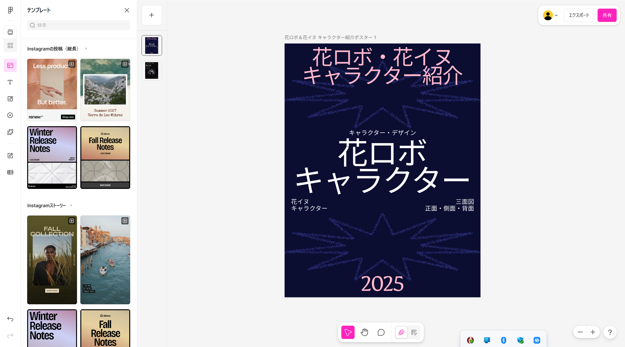The width and height of the screenshot is (625, 347).
Task: Select the Comment tool bubble
Action: [x=381, y=332]
